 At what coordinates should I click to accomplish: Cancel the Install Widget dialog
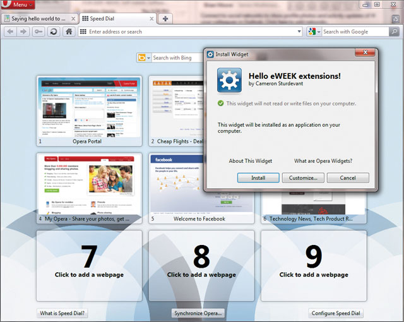pos(348,178)
